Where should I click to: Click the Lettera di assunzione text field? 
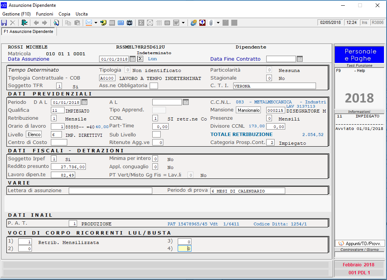[110, 191]
